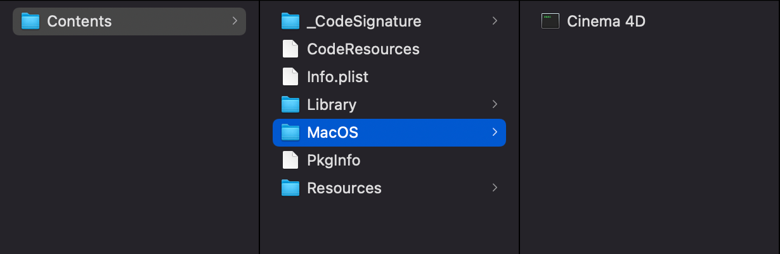Click the chevron on the MacOS row

tap(495, 132)
